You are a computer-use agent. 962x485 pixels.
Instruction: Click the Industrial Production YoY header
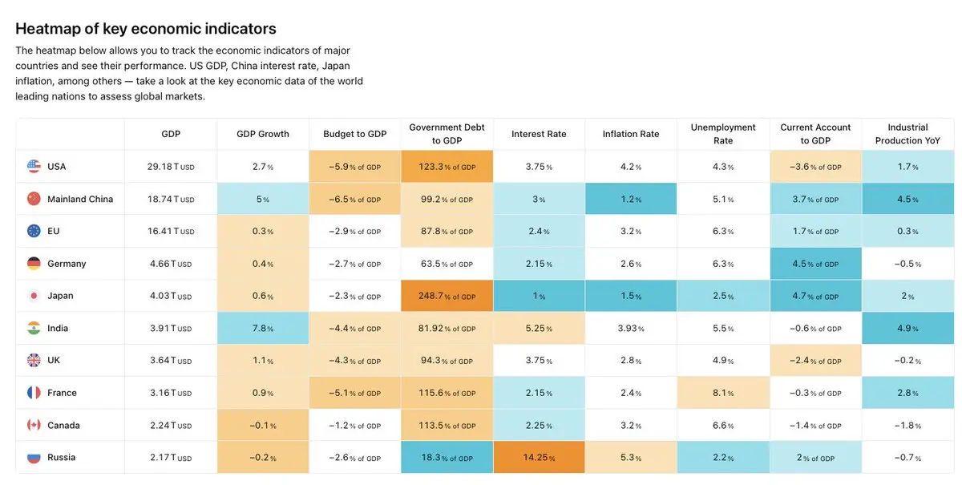(907, 134)
